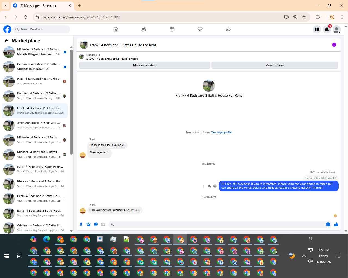
Task: Open the Video (Watch) icon
Action: (x=172, y=29)
